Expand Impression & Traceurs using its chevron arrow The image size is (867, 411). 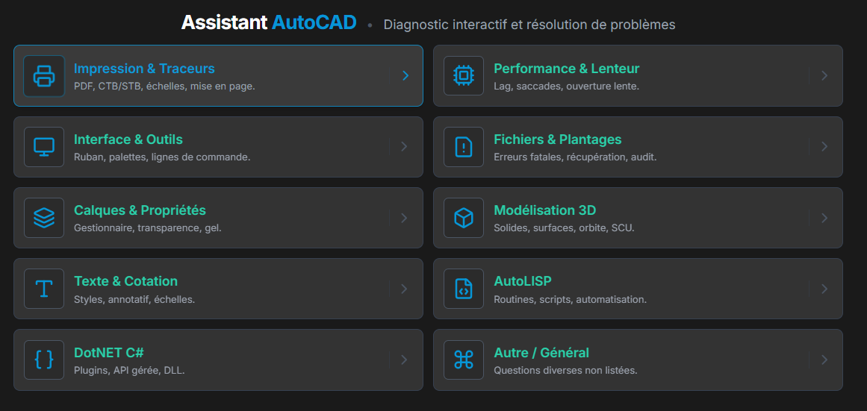(405, 75)
